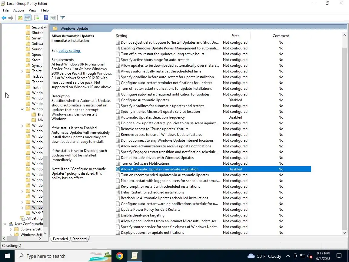Open the Help question mark icon

pos(46,18)
